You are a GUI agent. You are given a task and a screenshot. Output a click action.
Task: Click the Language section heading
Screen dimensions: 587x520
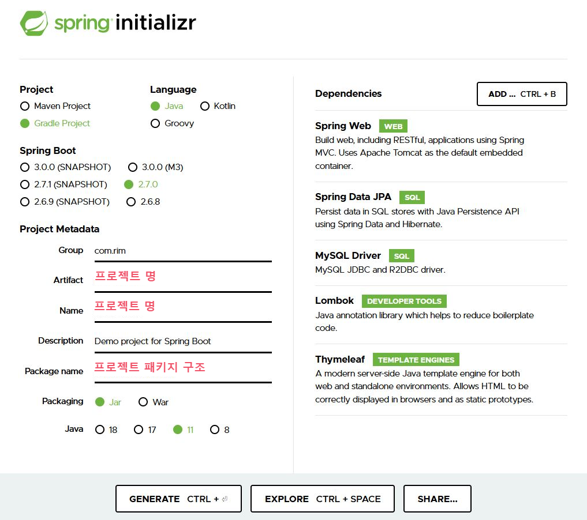point(173,90)
